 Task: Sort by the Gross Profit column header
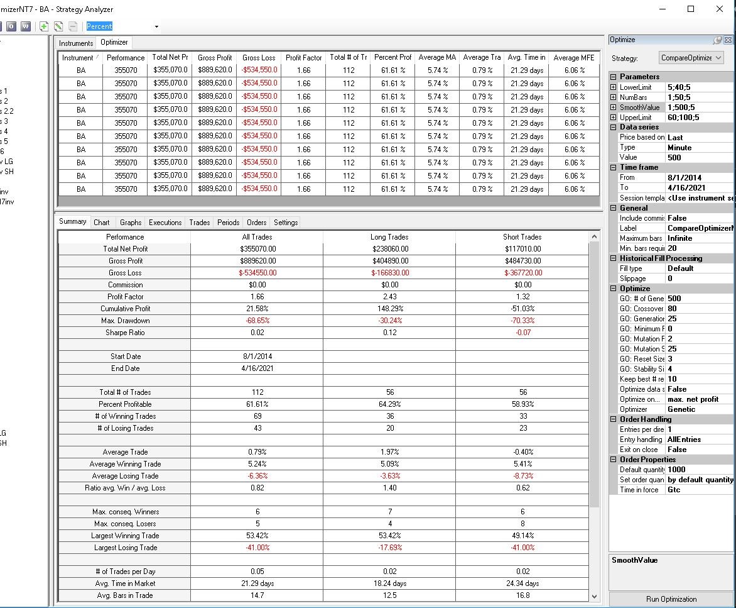click(x=215, y=57)
